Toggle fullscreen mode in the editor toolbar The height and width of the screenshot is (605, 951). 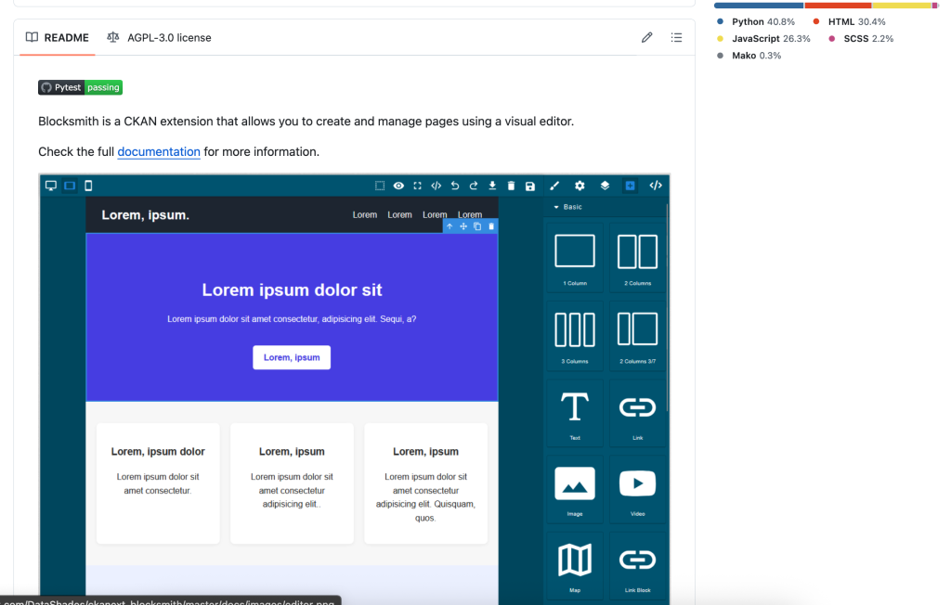[416, 186]
